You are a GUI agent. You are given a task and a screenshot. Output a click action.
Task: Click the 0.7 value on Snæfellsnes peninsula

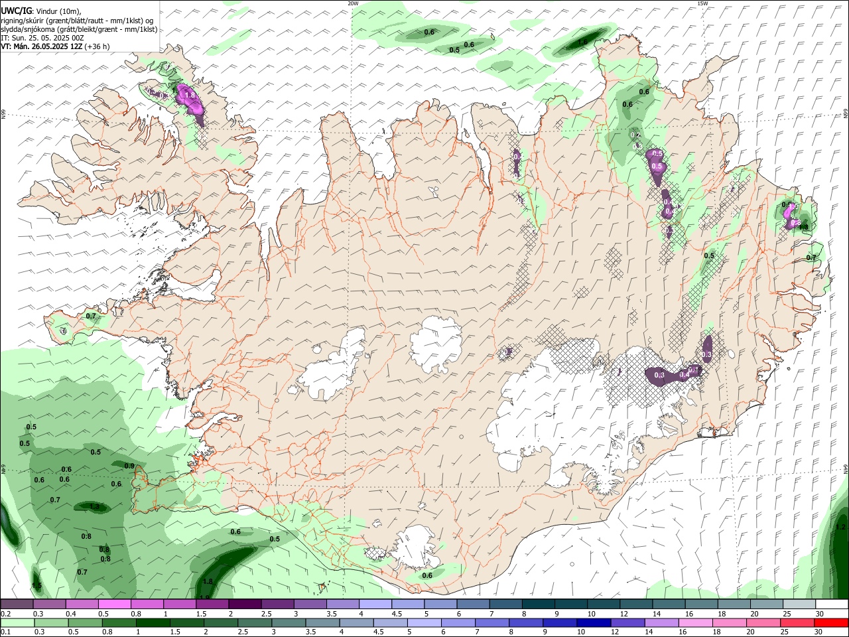click(91, 316)
